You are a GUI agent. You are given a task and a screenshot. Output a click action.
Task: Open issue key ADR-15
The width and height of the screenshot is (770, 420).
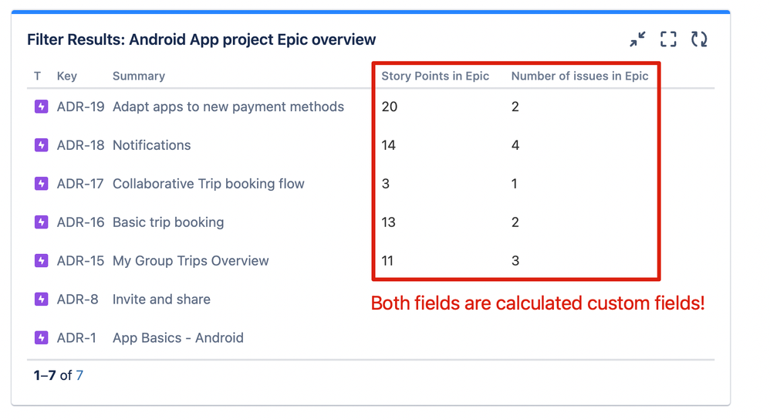pos(80,261)
